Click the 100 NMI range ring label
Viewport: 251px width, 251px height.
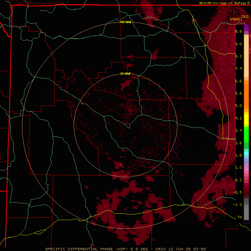[x=125, y=22]
